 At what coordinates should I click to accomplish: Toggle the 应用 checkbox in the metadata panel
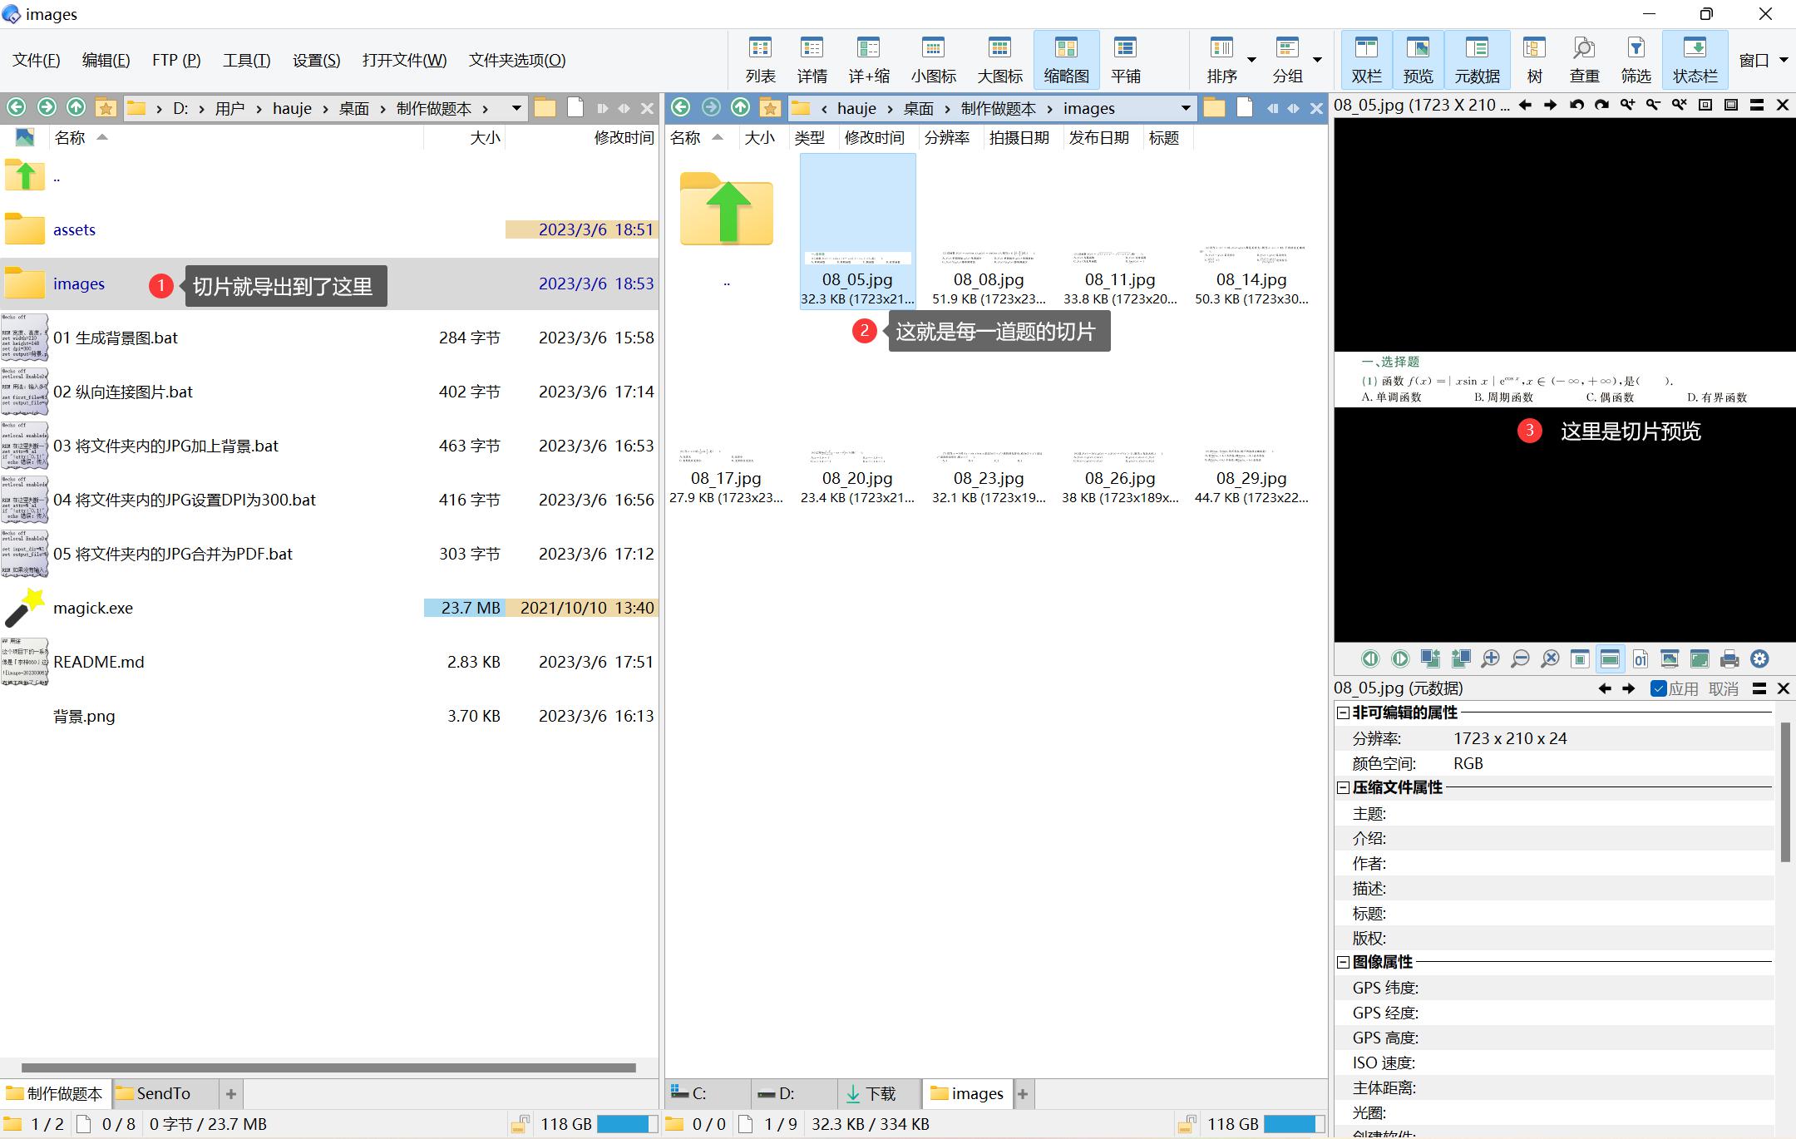1659,688
